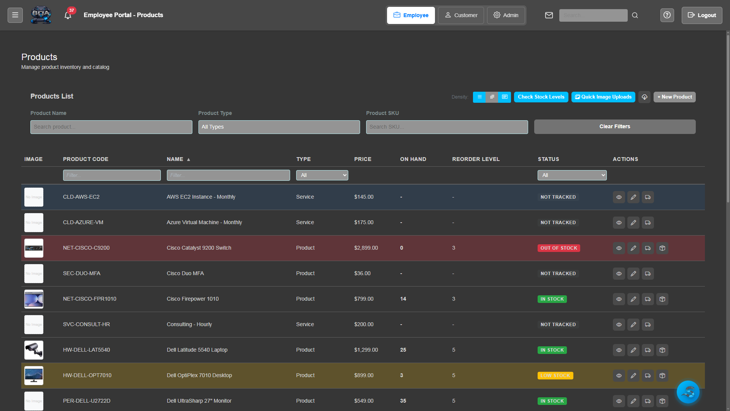Image resolution: width=730 pixels, height=411 pixels.
Task: Click the Check Stock Levels button
Action: click(541, 97)
